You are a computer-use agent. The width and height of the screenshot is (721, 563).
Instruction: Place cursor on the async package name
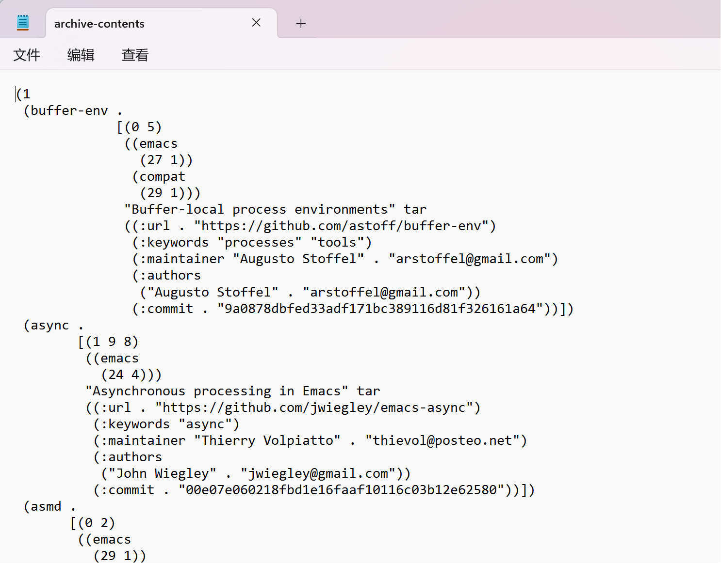pos(49,326)
